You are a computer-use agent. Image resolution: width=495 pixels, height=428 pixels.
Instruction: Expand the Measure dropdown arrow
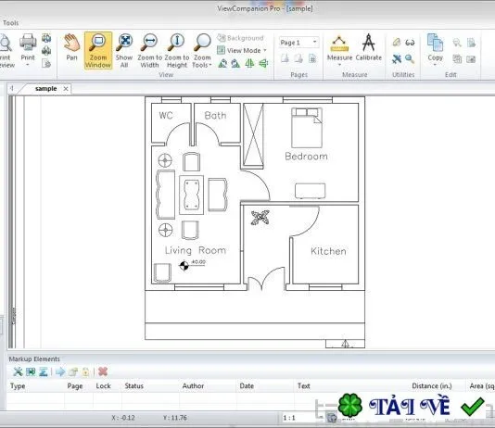pyautogui.click(x=339, y=65)
